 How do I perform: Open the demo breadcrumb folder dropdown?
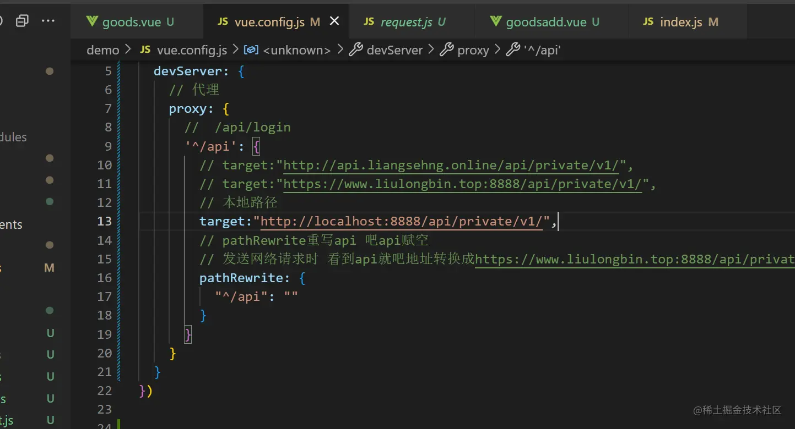[103, 50]
